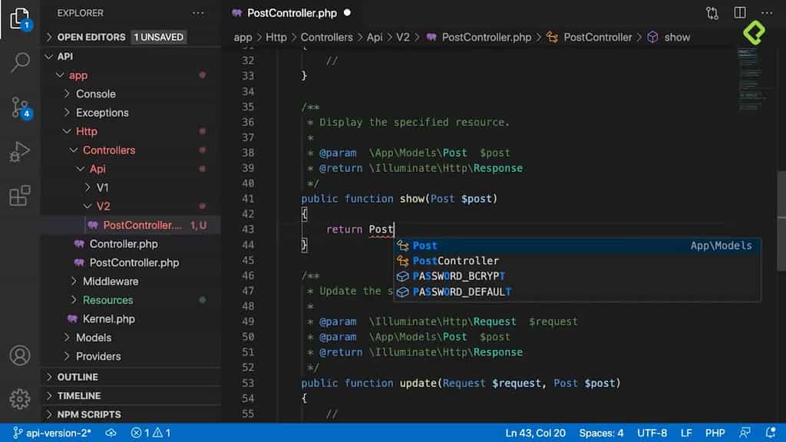Viewport: 786px width, 442px height.
Task: Split the editor using the split icon
Action: tap(739, 12)
